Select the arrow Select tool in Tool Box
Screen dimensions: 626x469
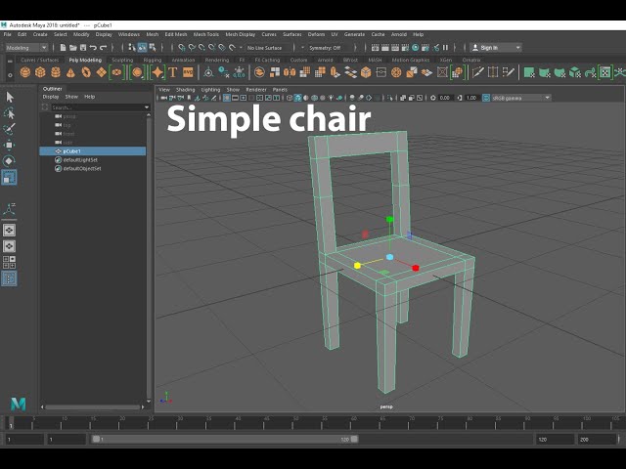point(10,97)
